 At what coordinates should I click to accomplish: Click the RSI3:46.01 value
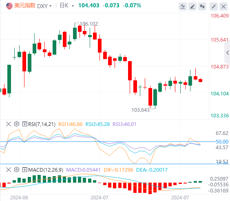[124, 124]
